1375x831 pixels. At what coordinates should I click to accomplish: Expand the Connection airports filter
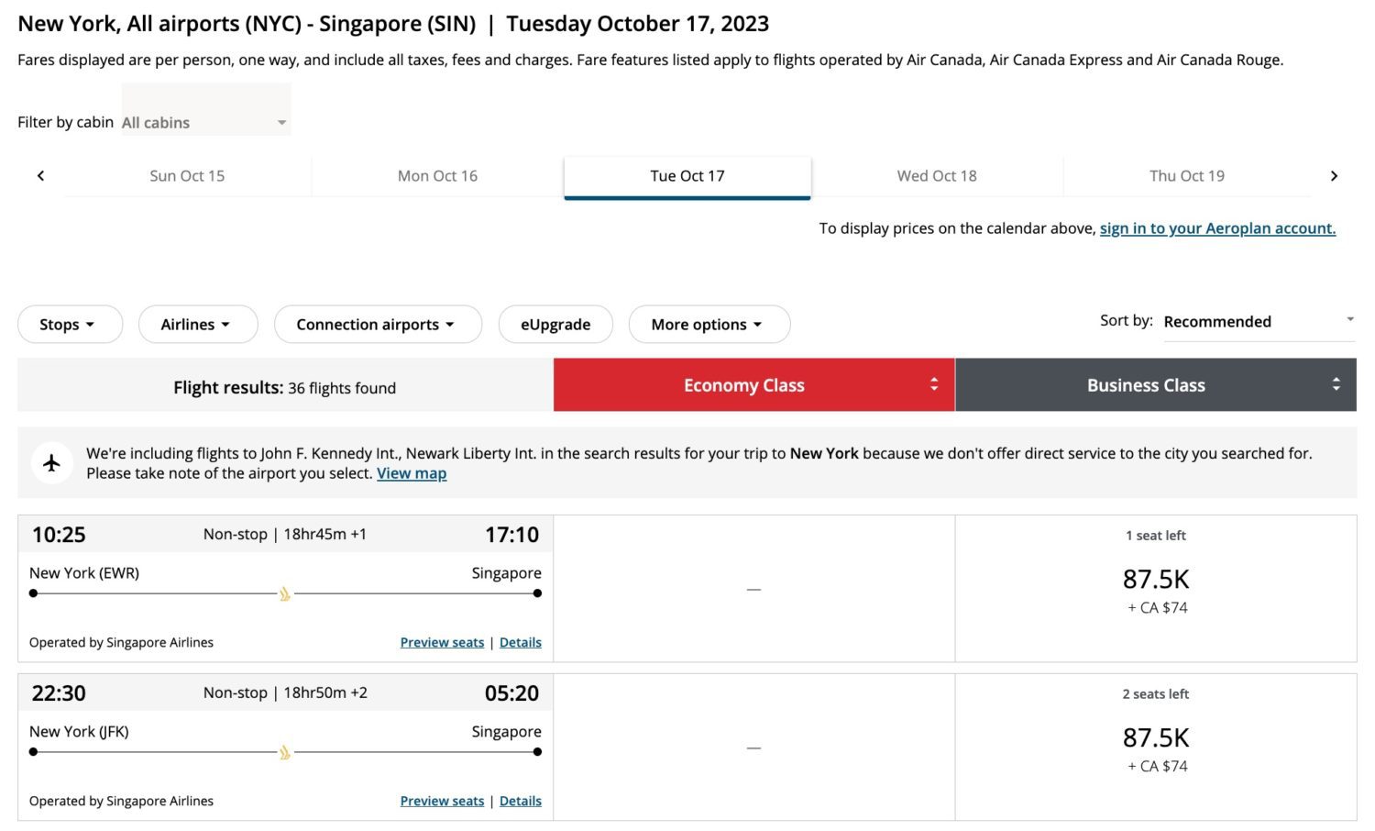[377, 324]
